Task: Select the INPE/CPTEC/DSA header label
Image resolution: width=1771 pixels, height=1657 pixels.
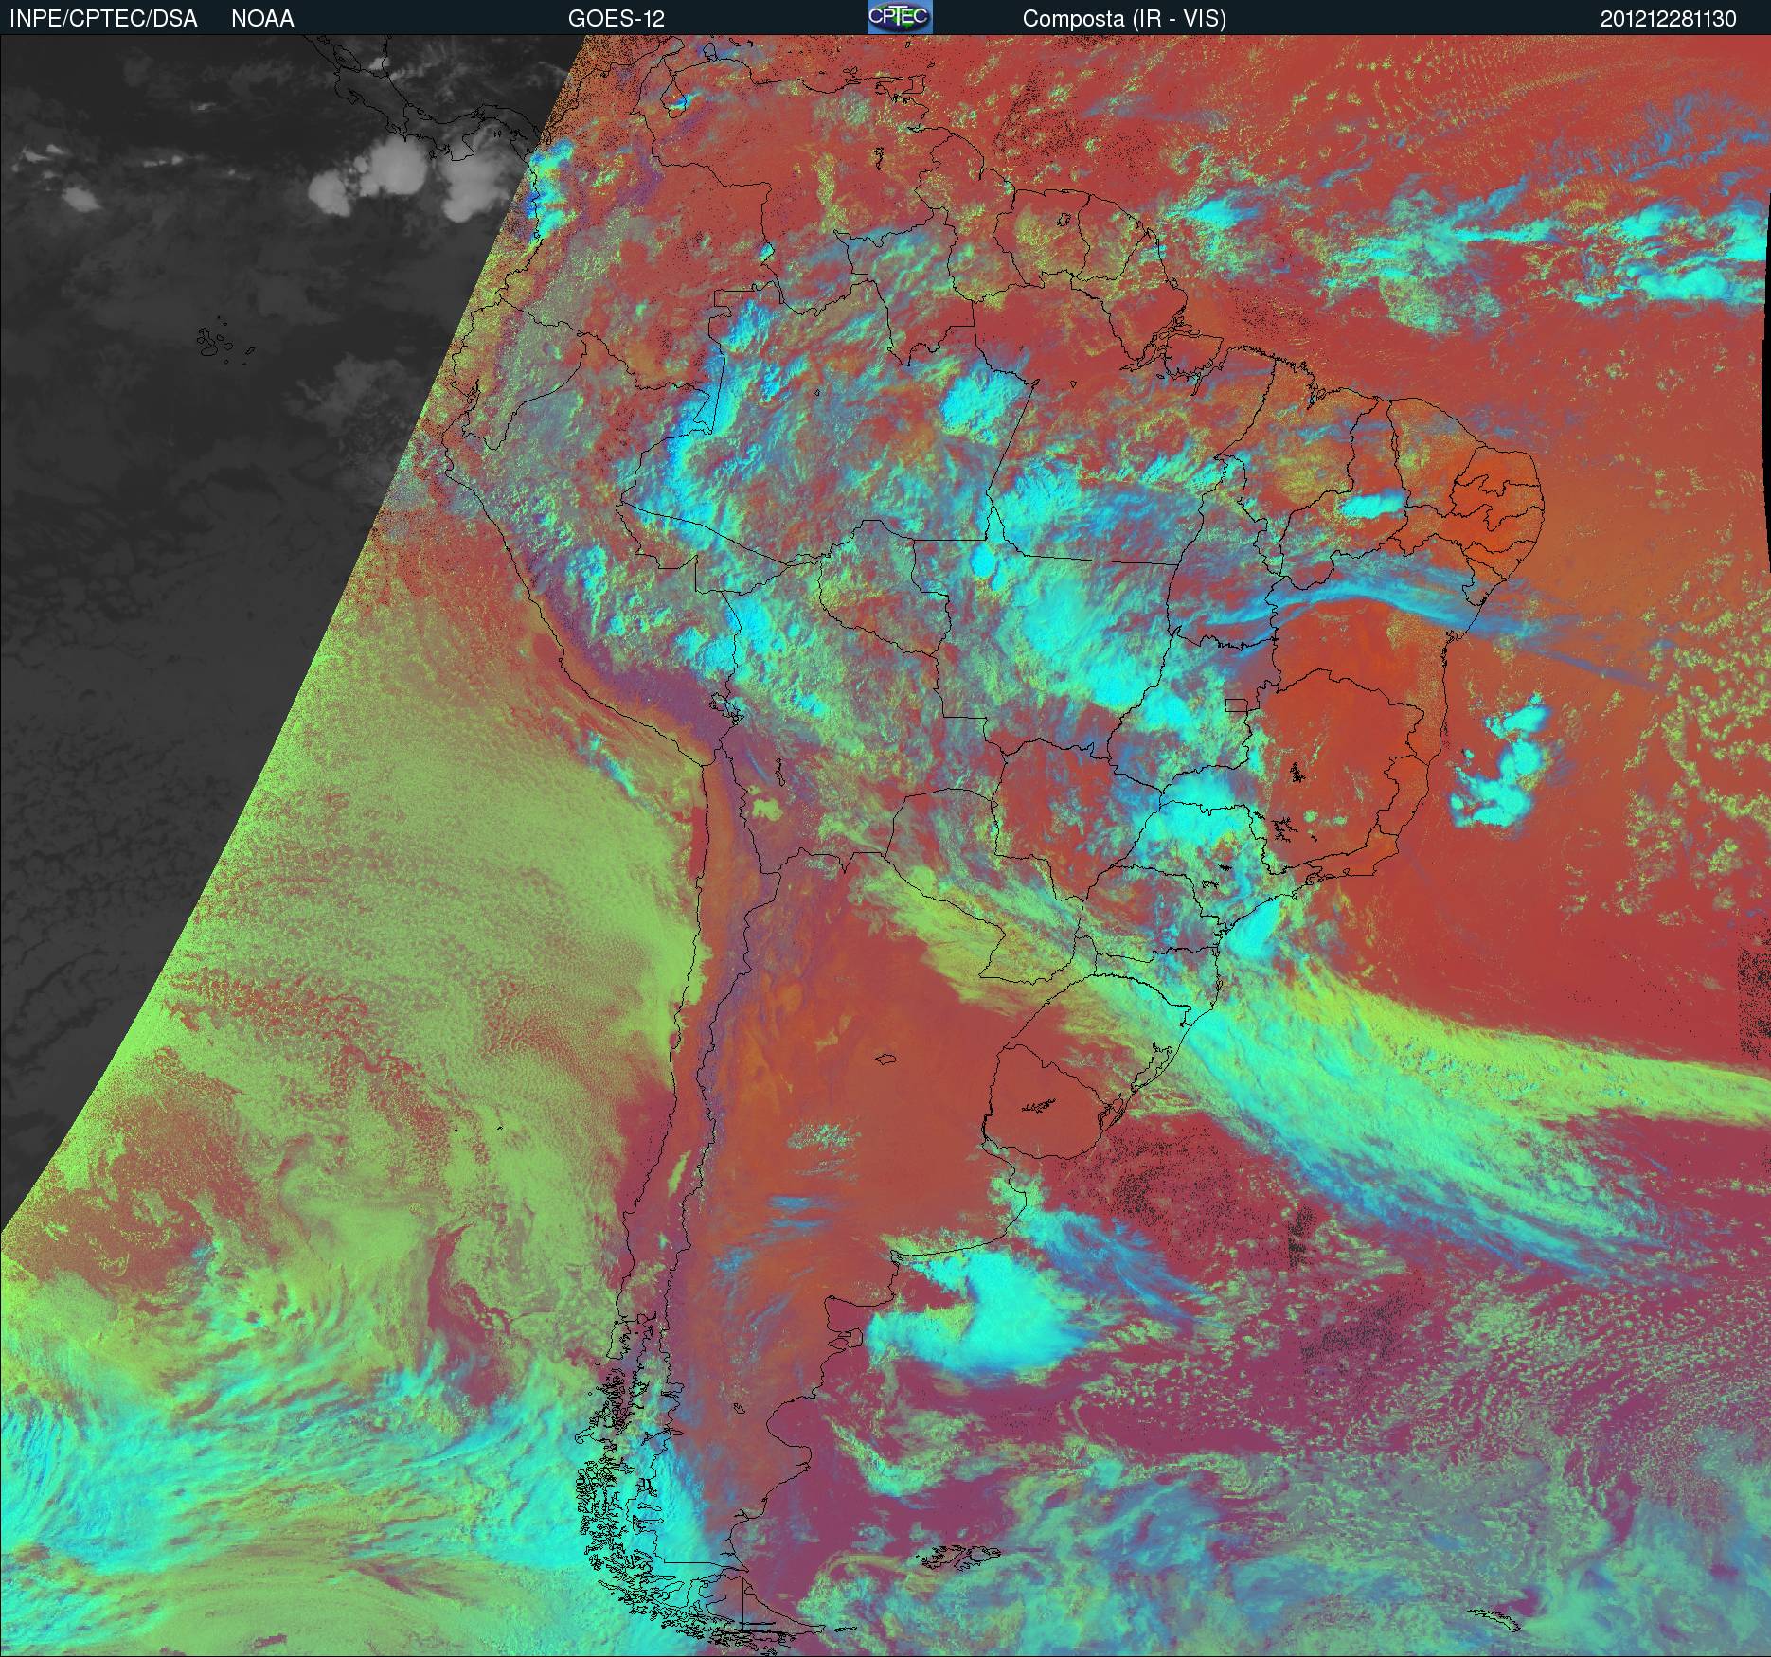Action: (x=103, y=19)
